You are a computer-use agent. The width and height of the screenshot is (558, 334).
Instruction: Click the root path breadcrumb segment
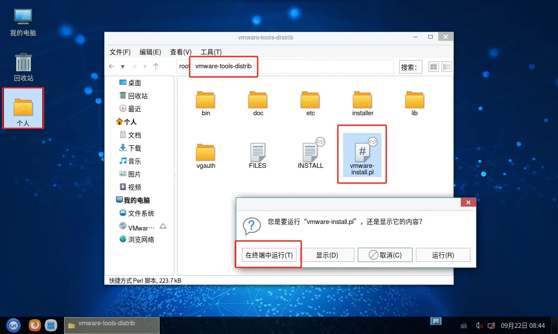[x=184, y=67]
